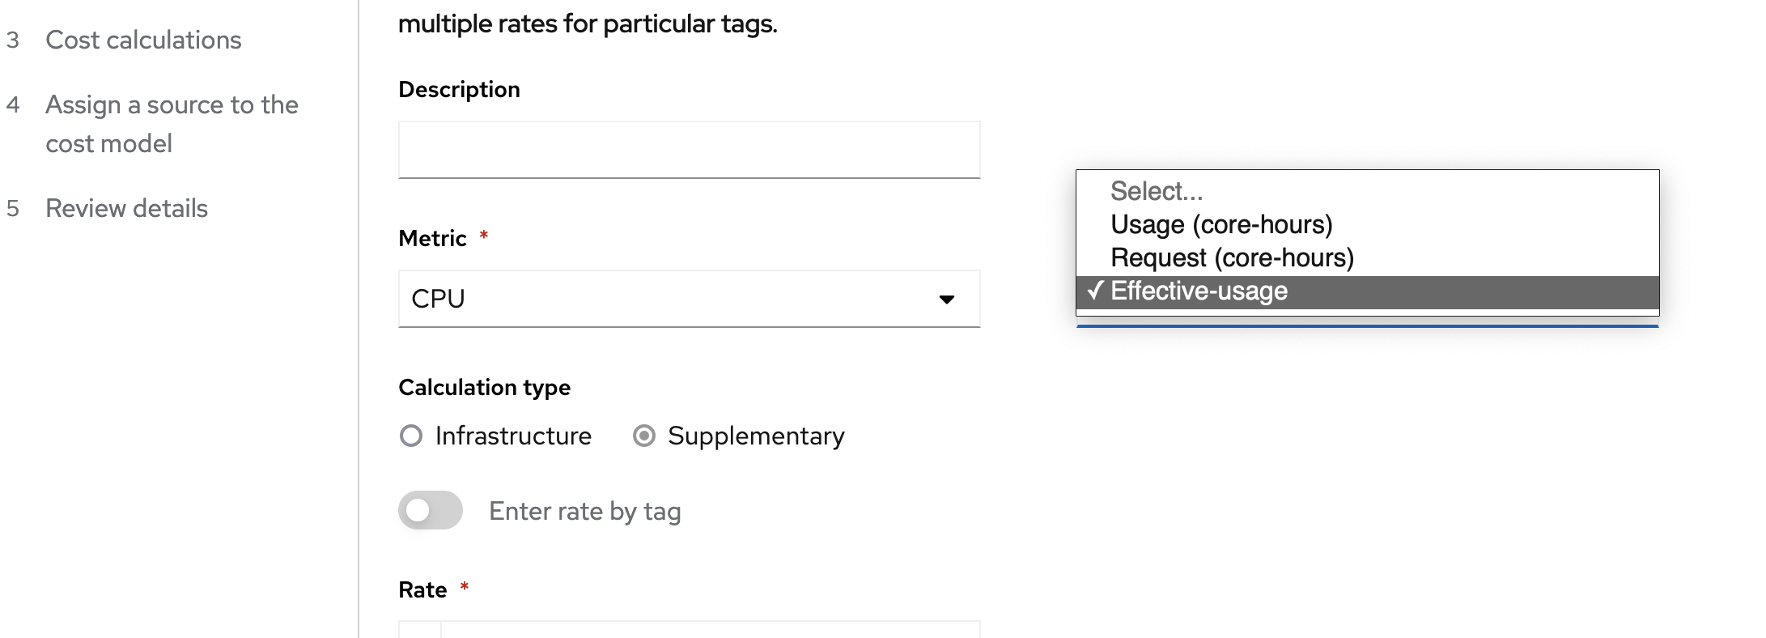Choose the 'Select...' placeholder option
This screenshot has width=1766, height=638.
(x=1156, y=191)
